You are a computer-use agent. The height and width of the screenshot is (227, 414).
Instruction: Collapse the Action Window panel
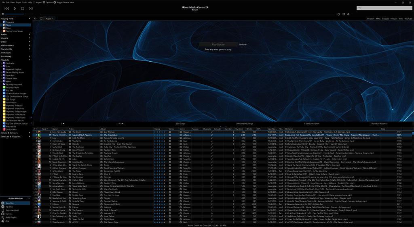click(x=29, y=198)
